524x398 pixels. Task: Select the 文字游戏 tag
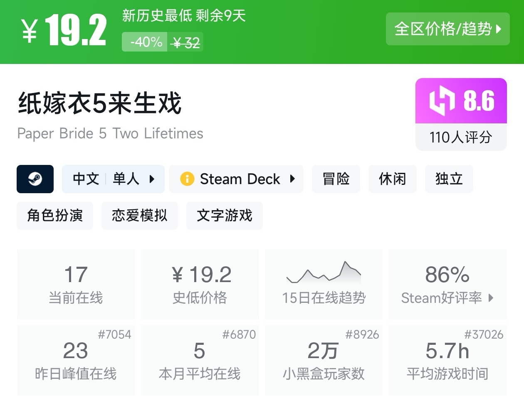224,215
